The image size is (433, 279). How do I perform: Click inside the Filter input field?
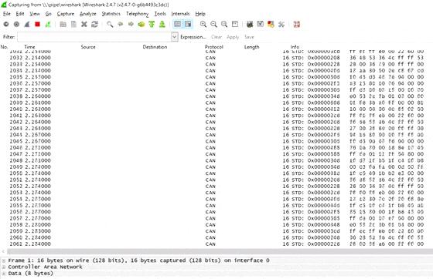94,37
